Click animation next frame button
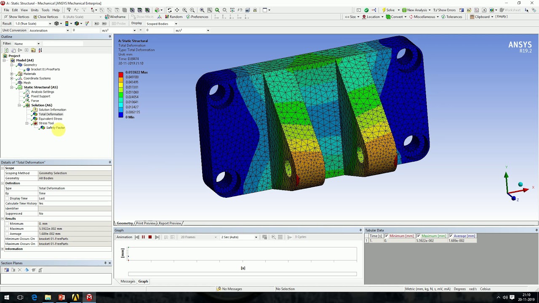This screenshot has width=539, height=303. point(157,237)
